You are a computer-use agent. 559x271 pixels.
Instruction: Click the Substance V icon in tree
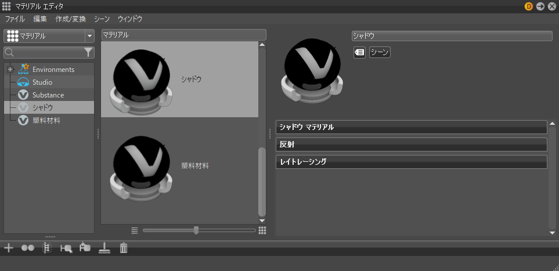click(23, 95)
